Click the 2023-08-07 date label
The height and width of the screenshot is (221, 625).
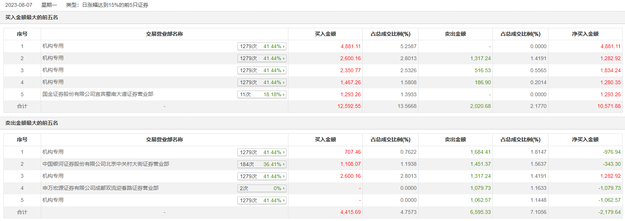click(18, 5)
